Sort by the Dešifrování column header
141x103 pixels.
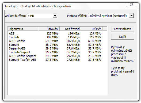(x=70, y=29)
